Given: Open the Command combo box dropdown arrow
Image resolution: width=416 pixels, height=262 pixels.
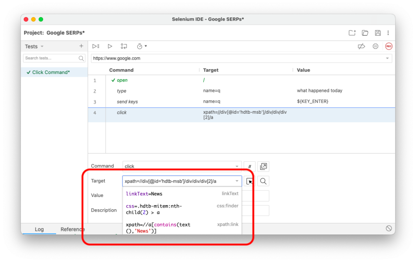Looking at the screenshot, I should (237, 166).
